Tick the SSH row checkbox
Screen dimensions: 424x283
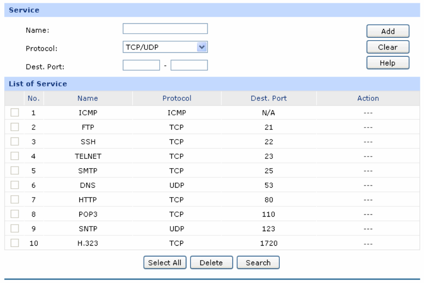(x=14, y=141)
